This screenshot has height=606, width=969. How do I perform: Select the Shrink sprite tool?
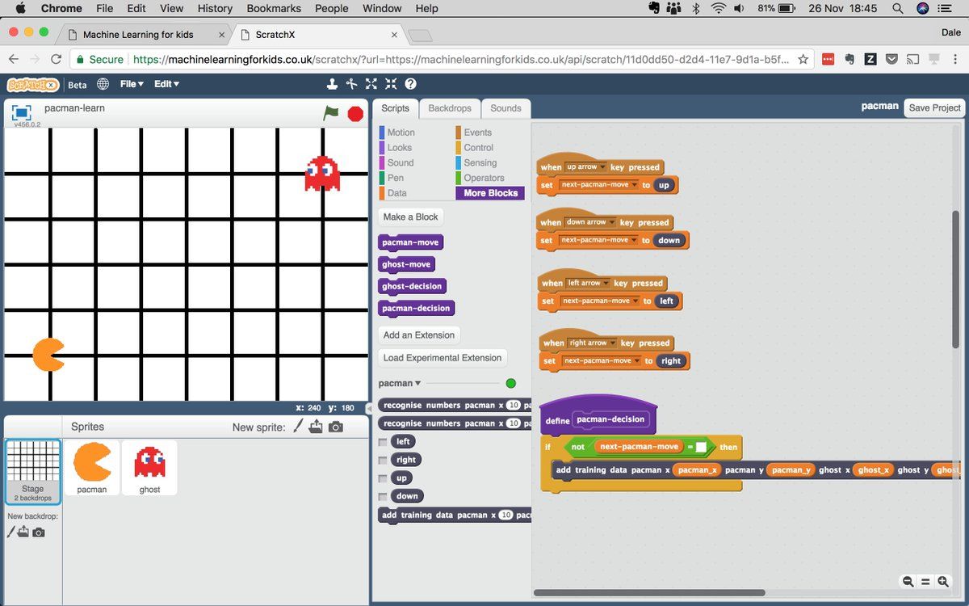391,84
